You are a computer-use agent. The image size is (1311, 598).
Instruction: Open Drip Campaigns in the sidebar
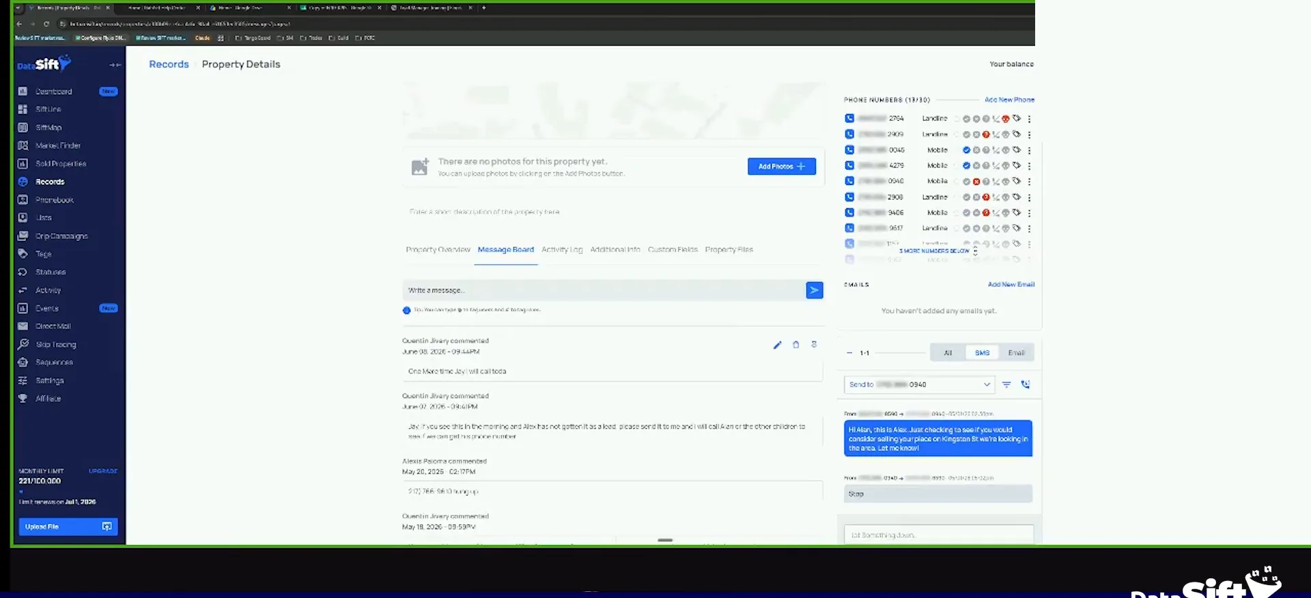(61, 236)
